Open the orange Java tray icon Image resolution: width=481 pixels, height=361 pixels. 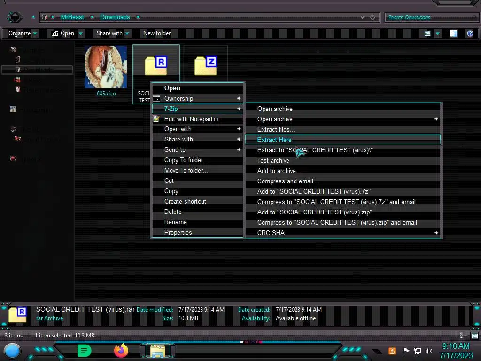click(392, 351)
